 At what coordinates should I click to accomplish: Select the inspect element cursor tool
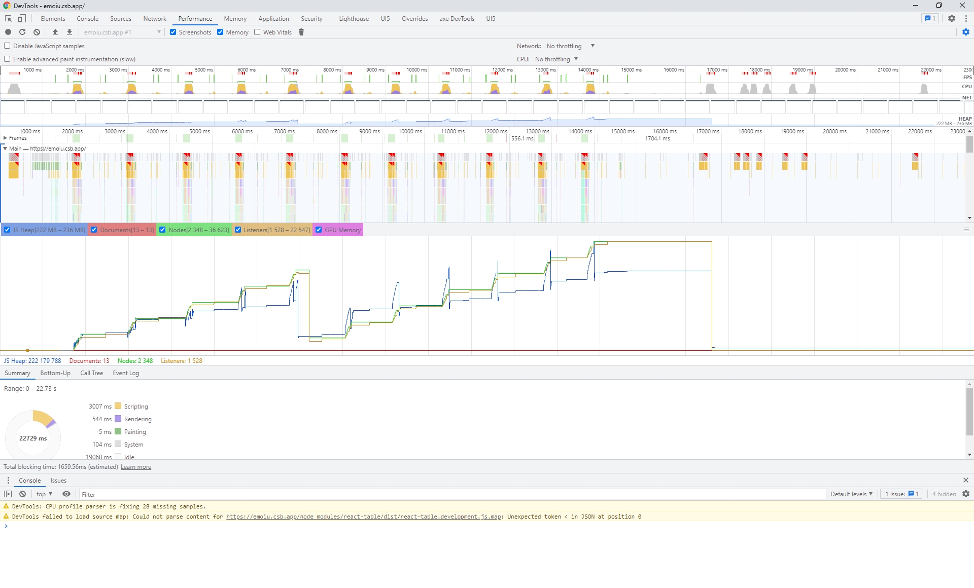click(x=8, y=18)
